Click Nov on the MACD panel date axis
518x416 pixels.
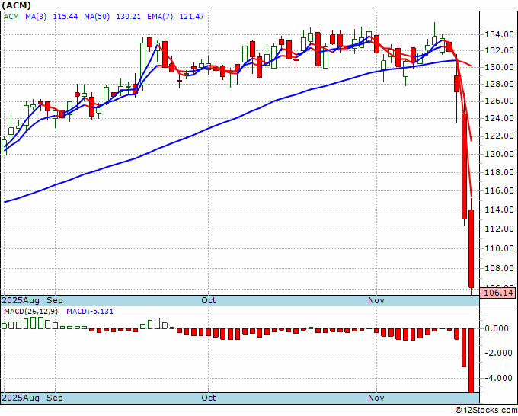click(376, 398)
